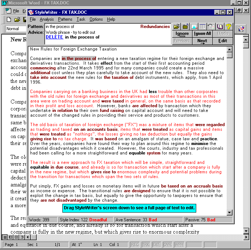
Task: Toggle the REC indicator in Word status bar
Action: point(135,245)
